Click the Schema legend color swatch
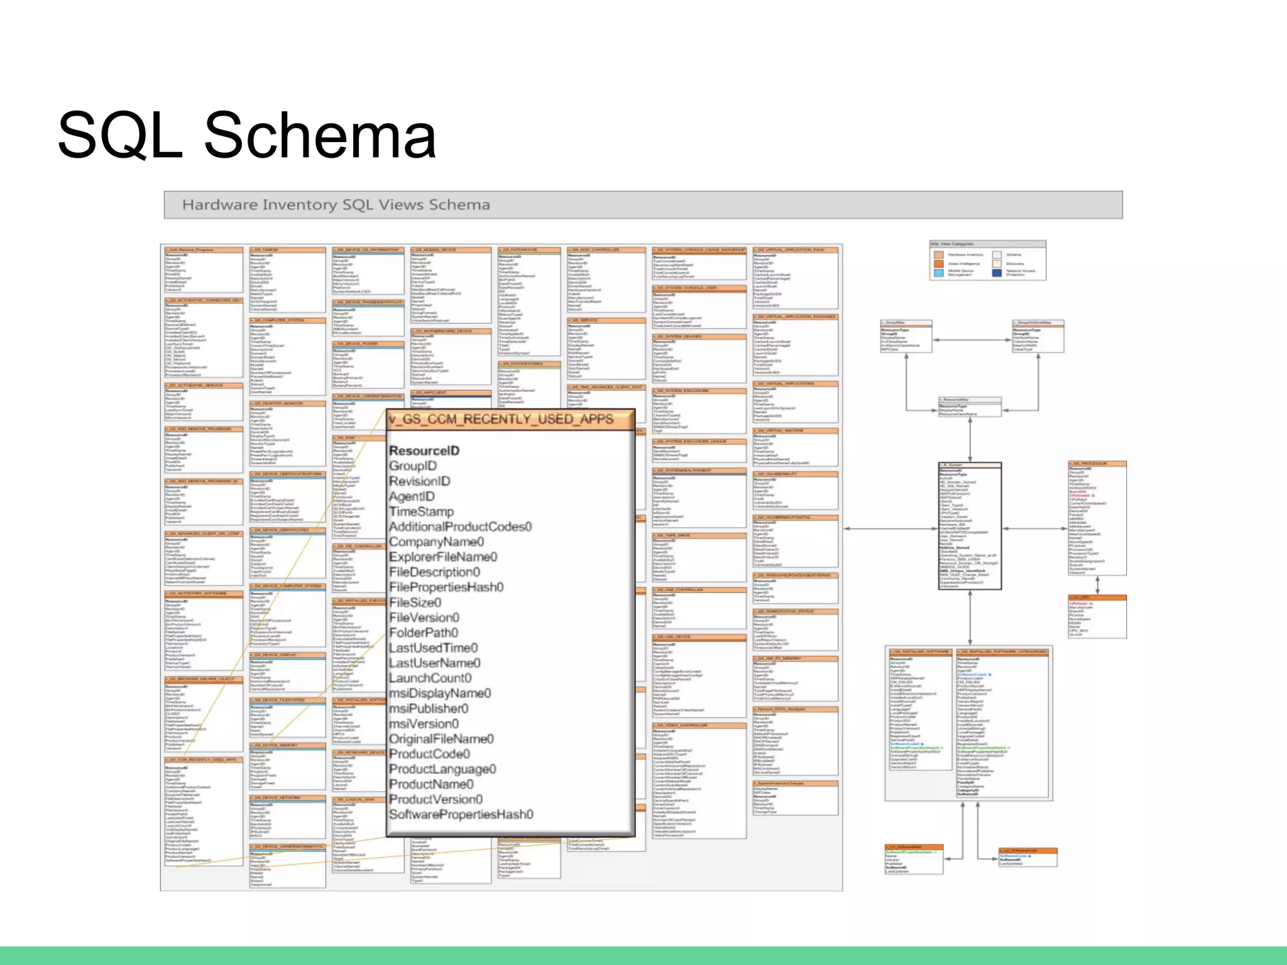Viewport: 1287px width, 965px height. point(997,255)
